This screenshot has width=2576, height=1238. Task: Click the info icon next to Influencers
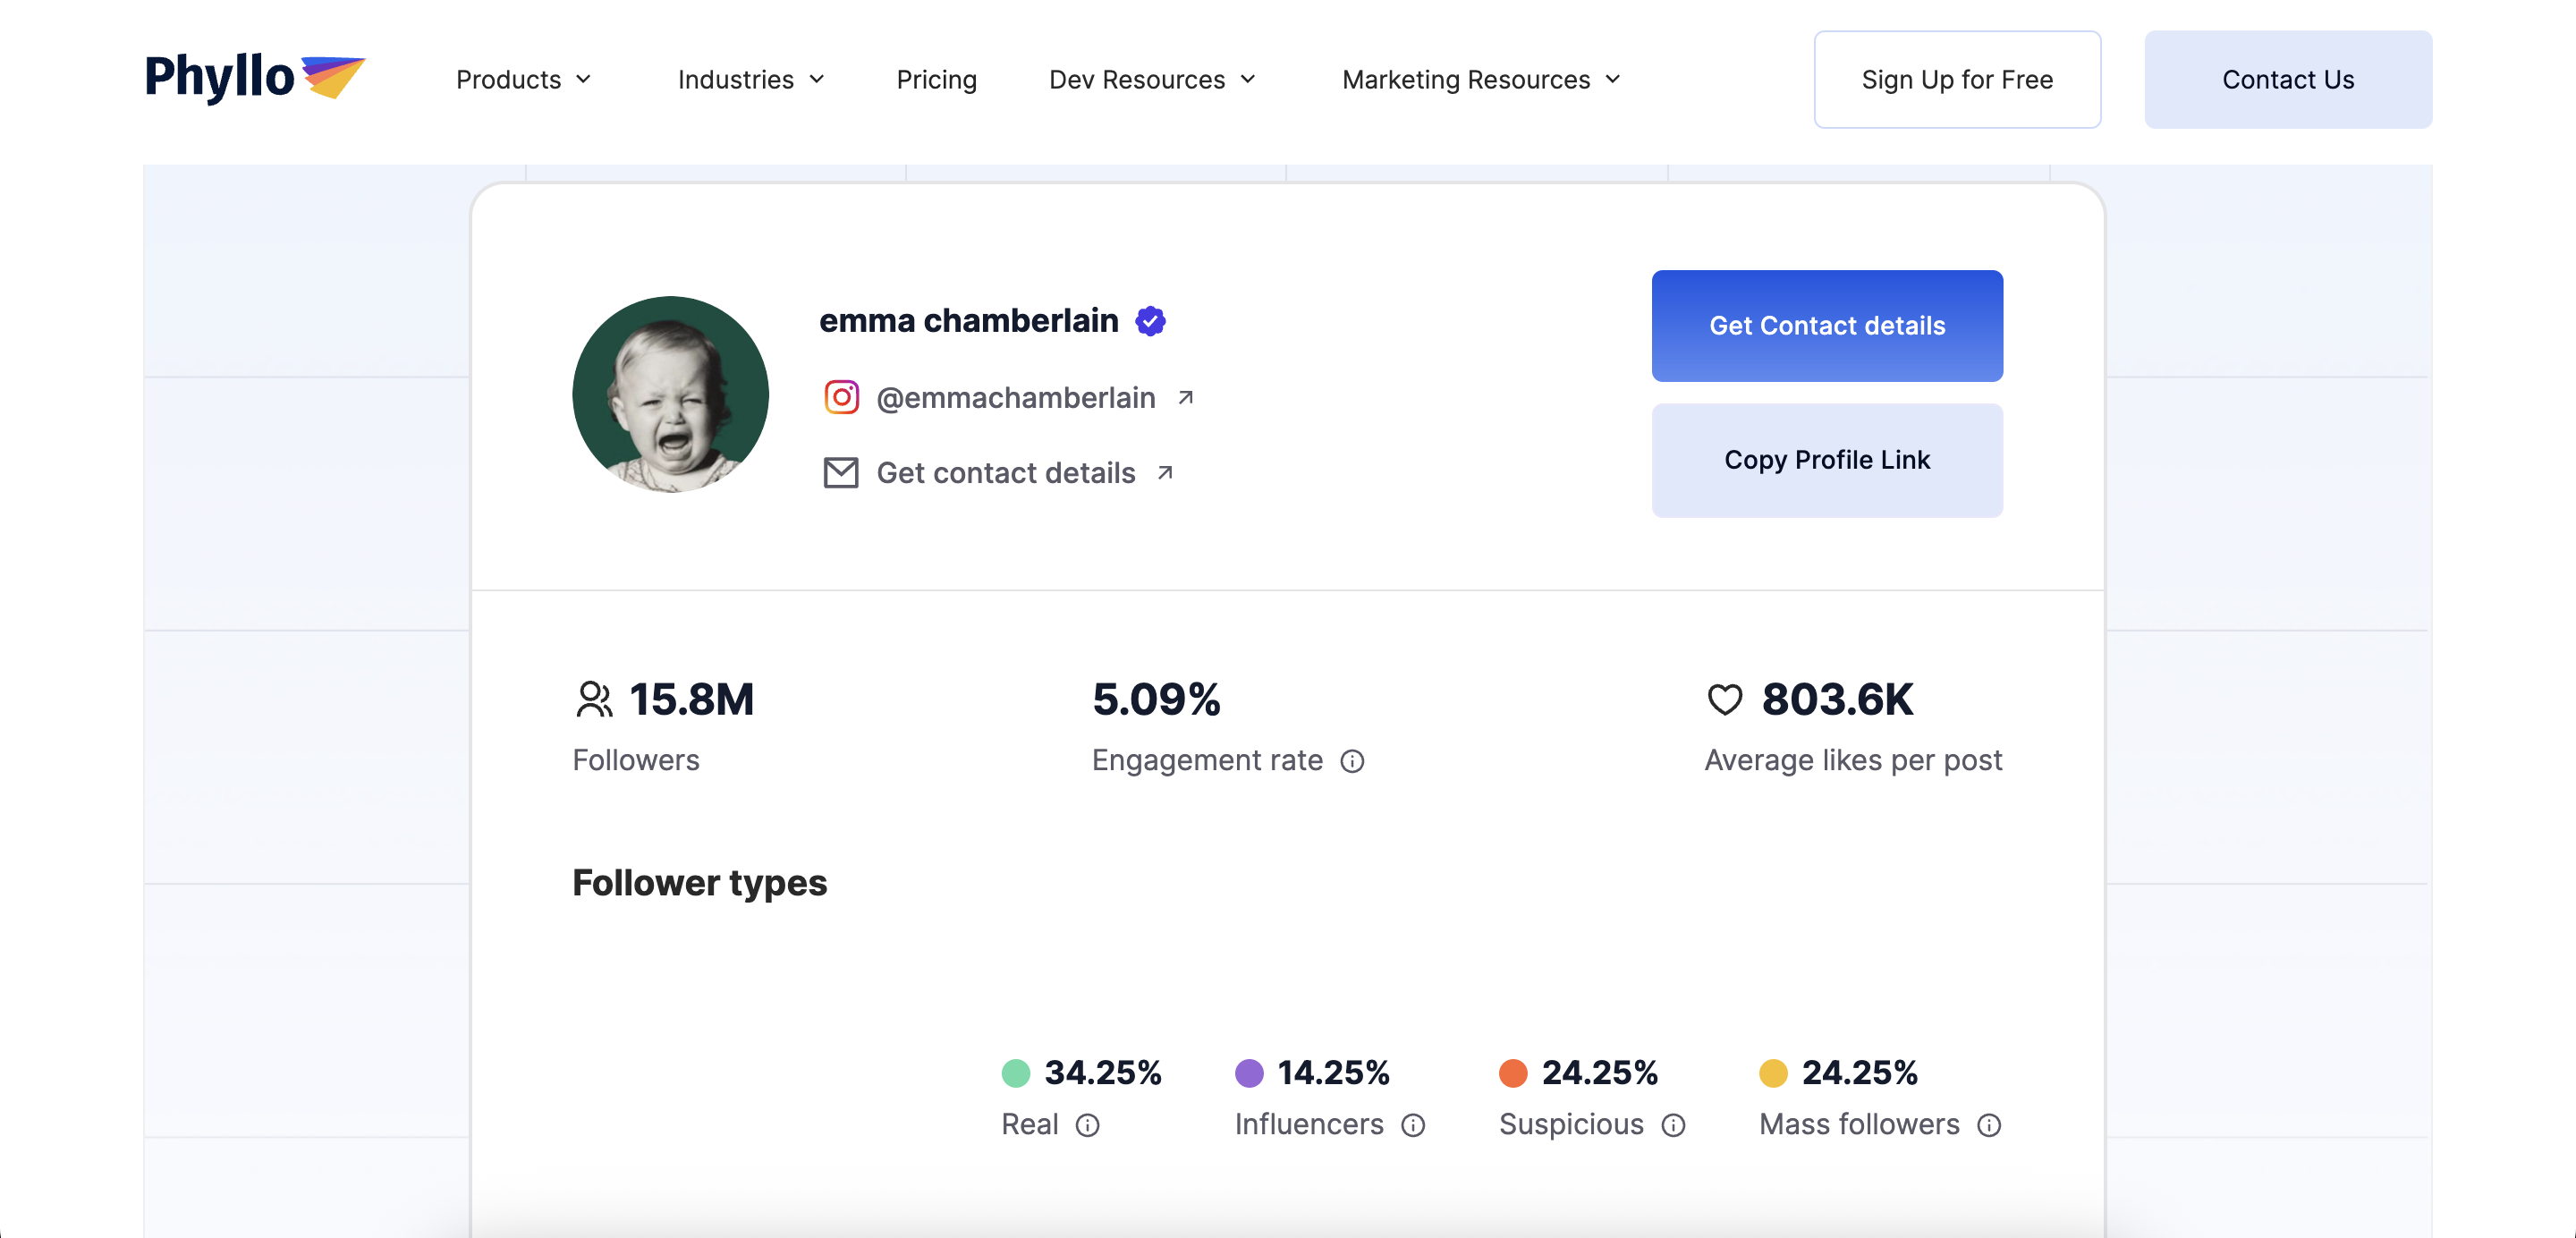pyautogui.click(x=1412, y=1125)
